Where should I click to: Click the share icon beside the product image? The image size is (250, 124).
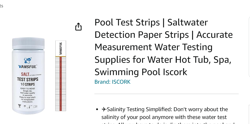(79, 27)
